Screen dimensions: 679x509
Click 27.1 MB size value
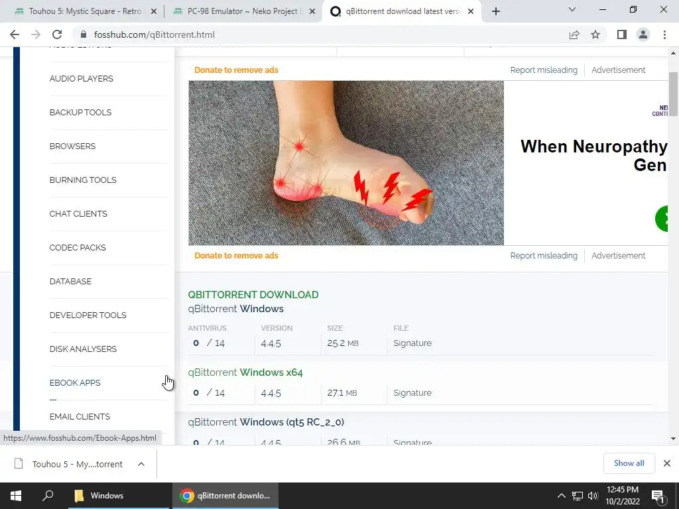342,393
